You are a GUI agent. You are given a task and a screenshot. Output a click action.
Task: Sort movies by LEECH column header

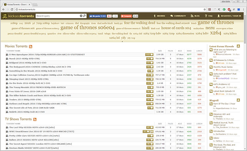(199, 51)
